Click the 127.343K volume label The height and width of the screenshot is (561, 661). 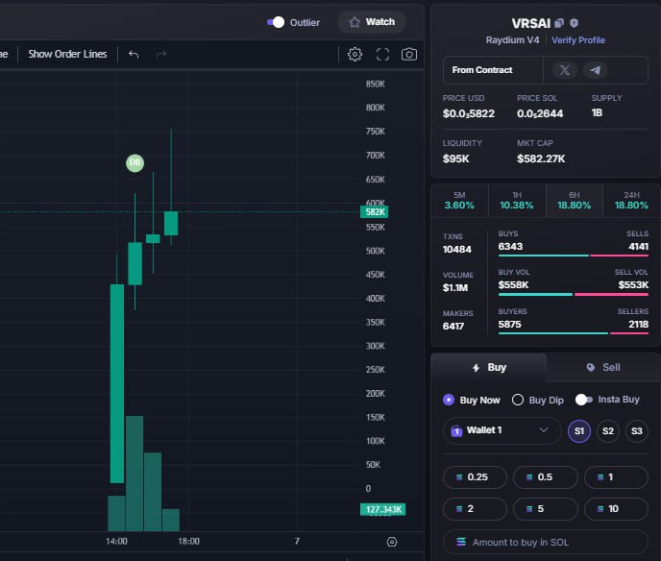tap(382, 509)
